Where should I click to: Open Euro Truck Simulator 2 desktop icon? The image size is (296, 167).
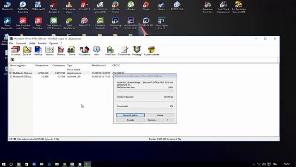tap(223, 7)
